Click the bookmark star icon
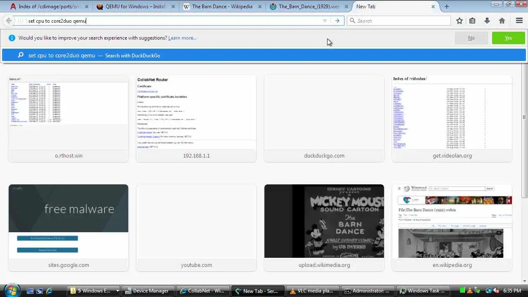This screenshot has height=297, width=528. 460,21
